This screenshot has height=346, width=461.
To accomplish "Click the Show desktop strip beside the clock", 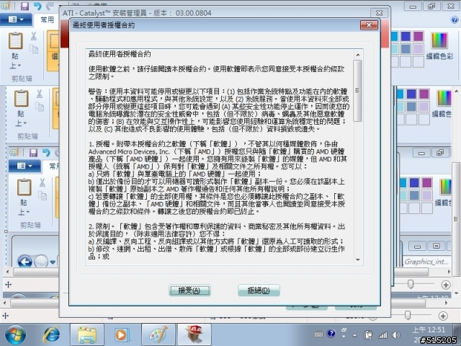I will click(x=457, y=334).
